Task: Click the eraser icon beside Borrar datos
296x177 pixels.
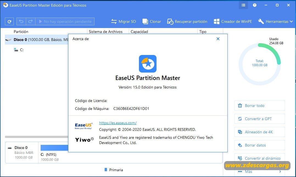Action: click(240, 145)
